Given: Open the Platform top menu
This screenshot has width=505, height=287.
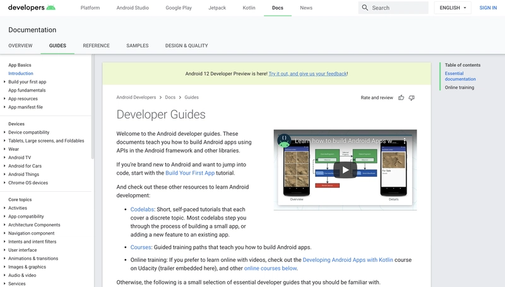Looking at the screenshot, I should coord(90,8).
